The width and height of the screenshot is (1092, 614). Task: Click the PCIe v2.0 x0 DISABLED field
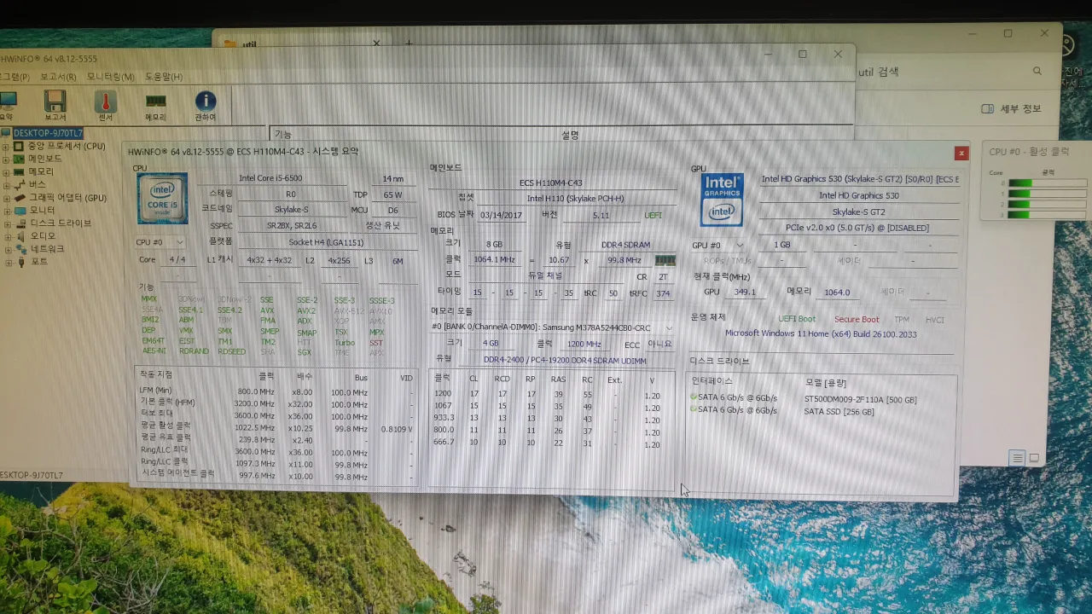[858, 228]
